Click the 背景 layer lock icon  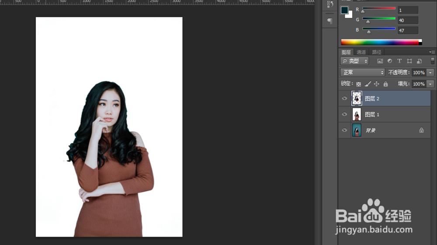(x=421, y=130)
